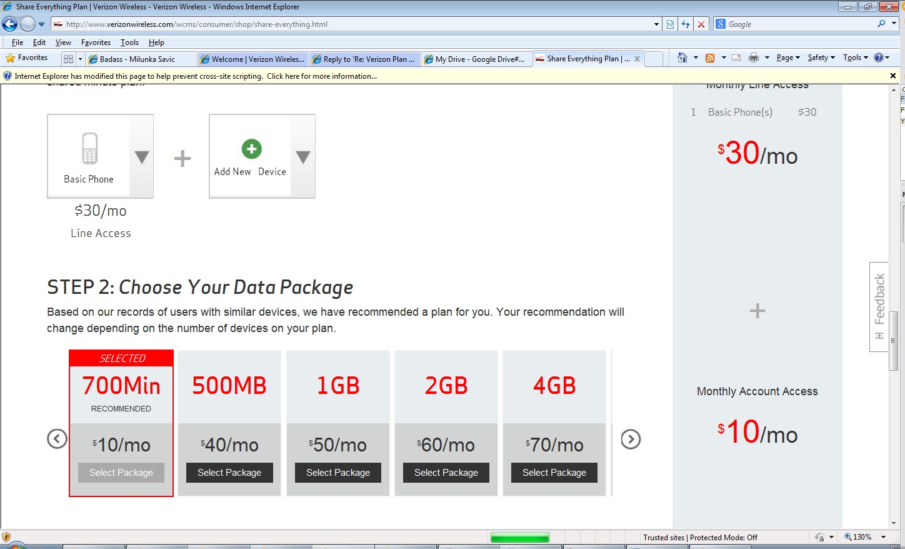Image resolution: width=905 pixels, height=549 pixels.
Task: Click Trusted sites | Protected Mode: Off status
Action: [700, 537]
